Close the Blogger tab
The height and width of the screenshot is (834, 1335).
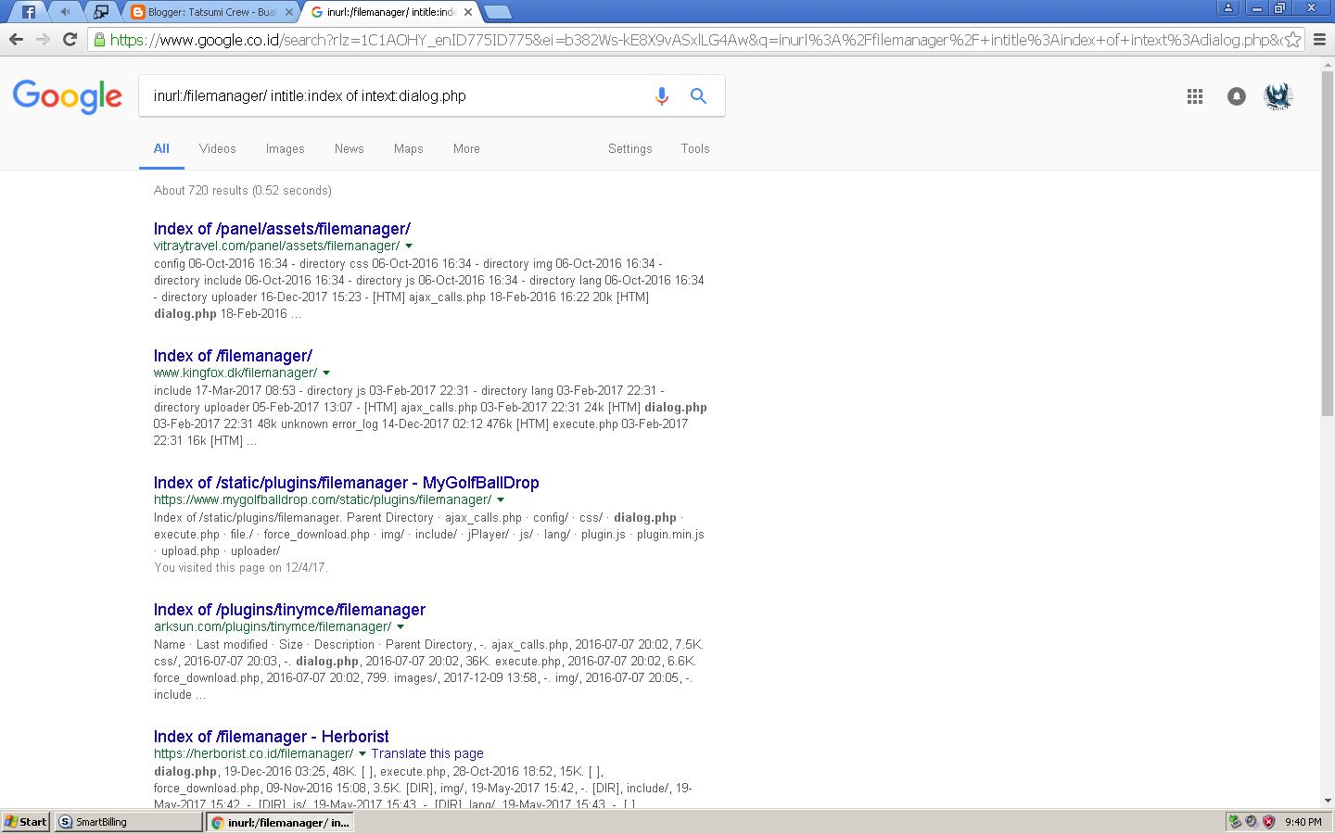pos(289,12)
